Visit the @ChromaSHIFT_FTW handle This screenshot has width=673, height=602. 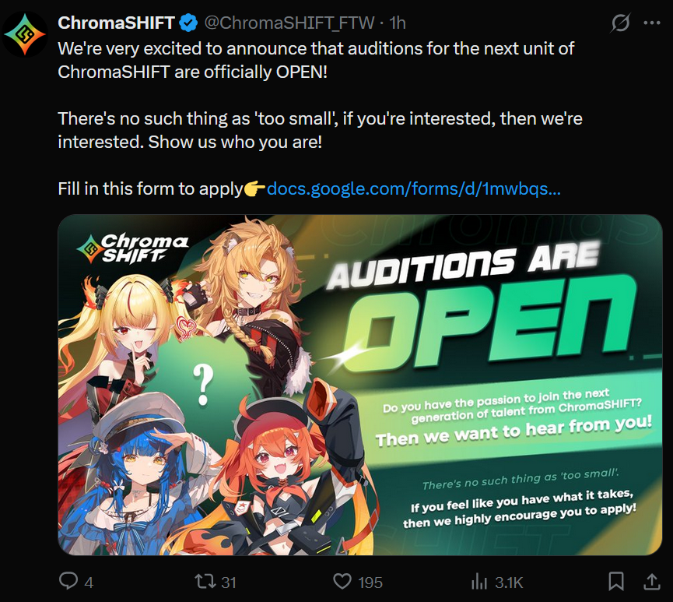tap(289, 23)
